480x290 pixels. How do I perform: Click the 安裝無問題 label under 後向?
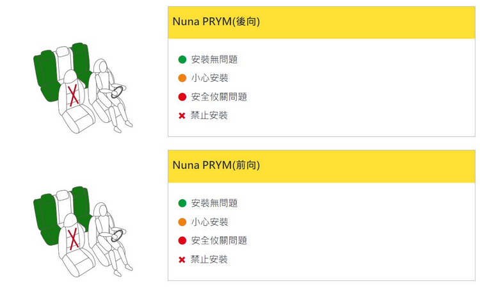214,60
